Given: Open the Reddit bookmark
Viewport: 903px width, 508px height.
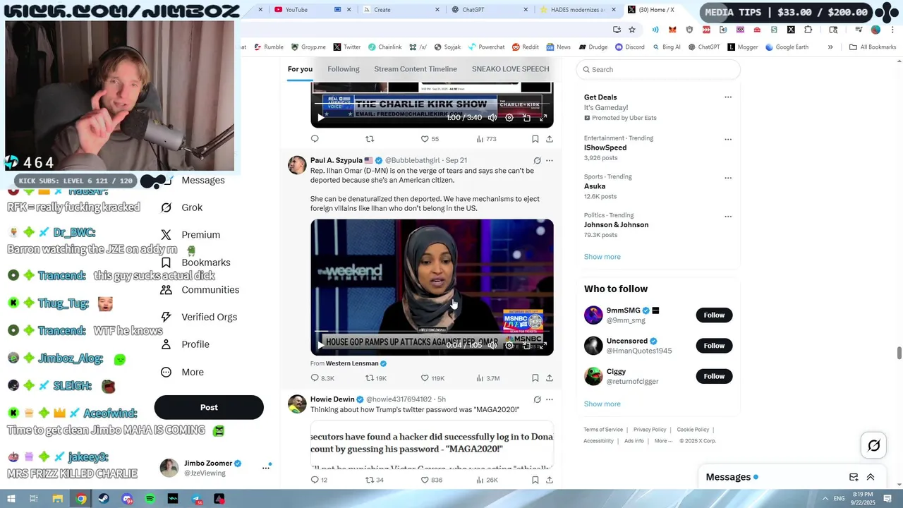Looking at the screenshot, I should pos(526,47).
